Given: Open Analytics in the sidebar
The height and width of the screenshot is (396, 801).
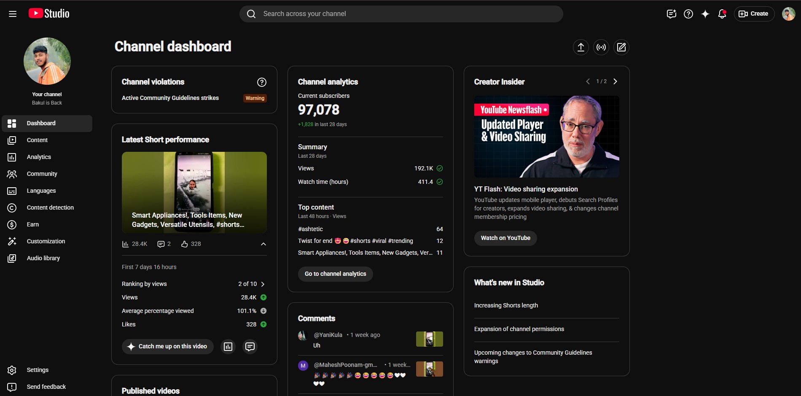Looking at the screenshot, I should (x=47, y=157).
